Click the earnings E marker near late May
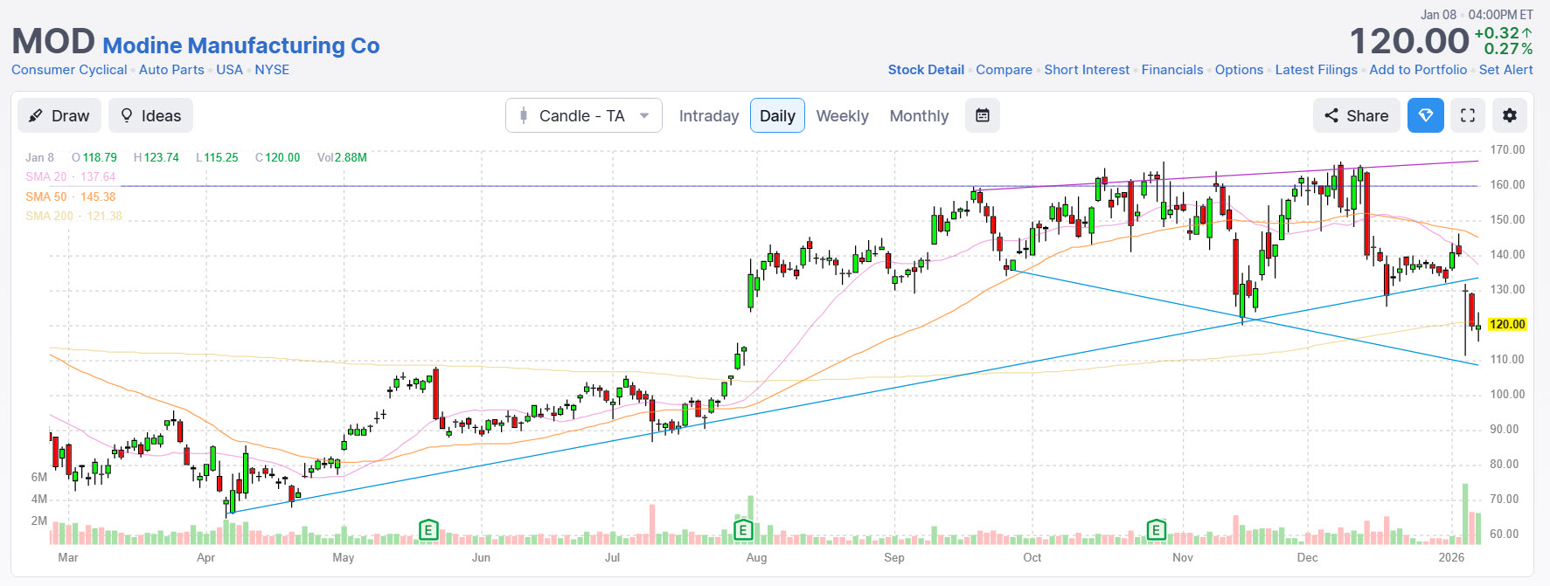The image size is (1550, 586). (x=428, y=529)
